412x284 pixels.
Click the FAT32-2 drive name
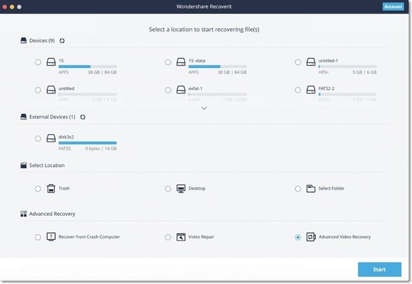(326, 88)
